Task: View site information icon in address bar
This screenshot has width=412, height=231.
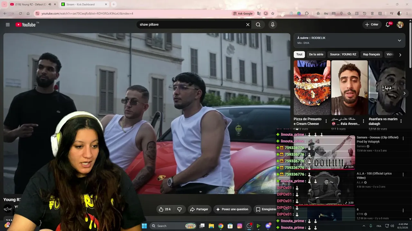Action: [37, 13]
